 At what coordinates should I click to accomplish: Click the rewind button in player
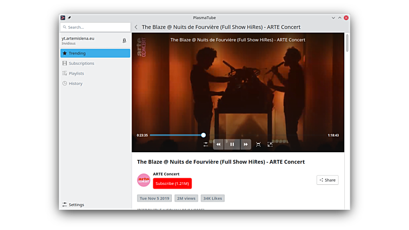218,144
